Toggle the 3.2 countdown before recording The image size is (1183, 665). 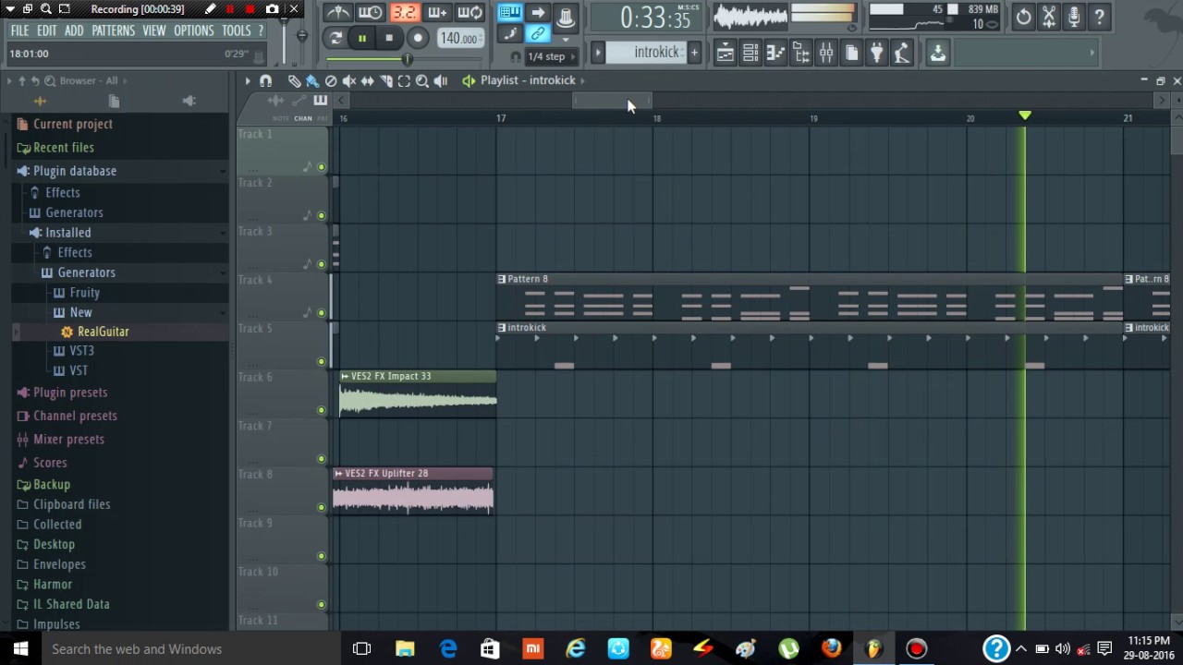coord(404,12)
